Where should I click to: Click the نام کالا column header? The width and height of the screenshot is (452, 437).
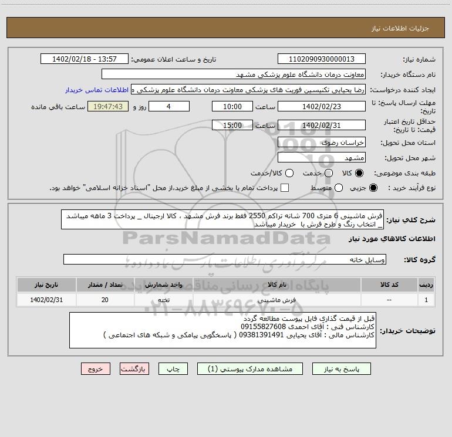pos(276,284)
